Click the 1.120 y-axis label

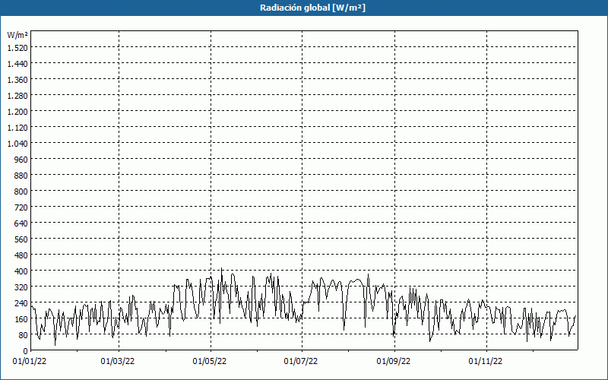tap(17, 128)
